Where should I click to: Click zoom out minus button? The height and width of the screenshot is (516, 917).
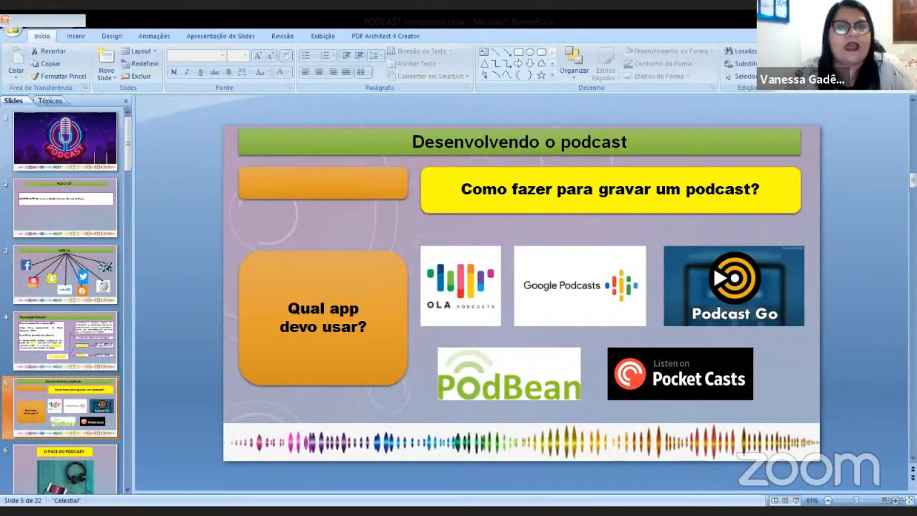(x=828, y=501)
